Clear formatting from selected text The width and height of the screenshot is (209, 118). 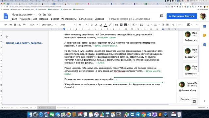coord(173,25)
